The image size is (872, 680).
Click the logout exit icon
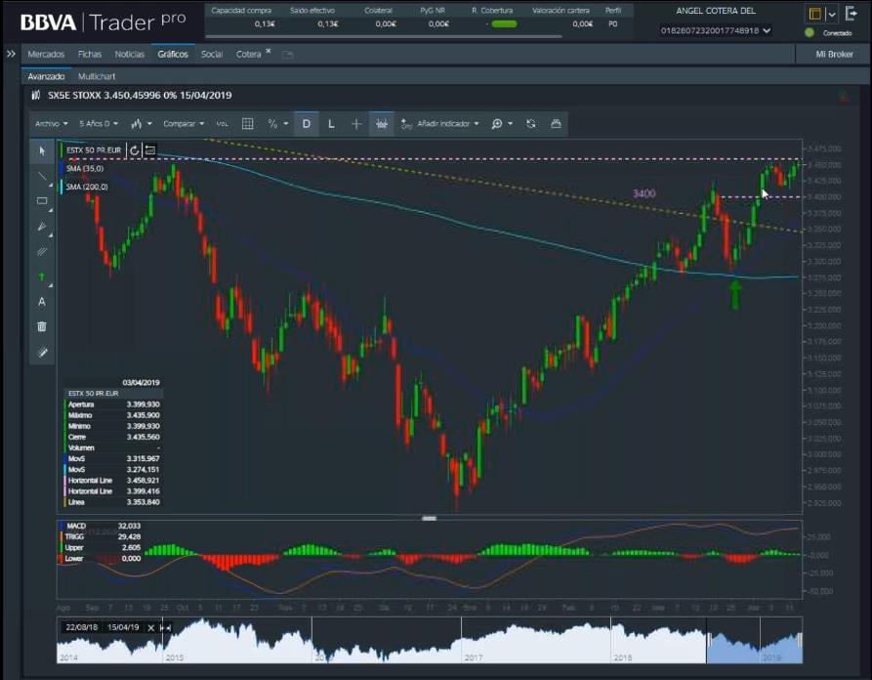pyautogui.click(x=851, y=14)
